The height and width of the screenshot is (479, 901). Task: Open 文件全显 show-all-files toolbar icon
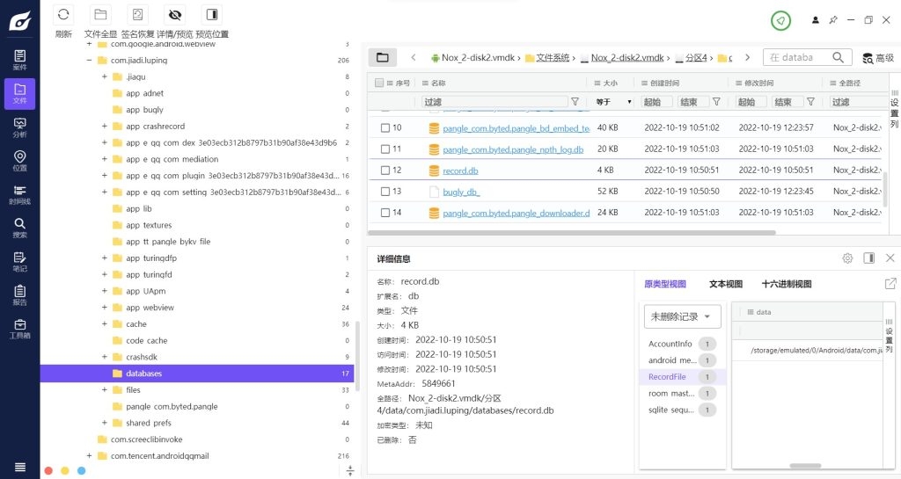click(x=100, y=15)
